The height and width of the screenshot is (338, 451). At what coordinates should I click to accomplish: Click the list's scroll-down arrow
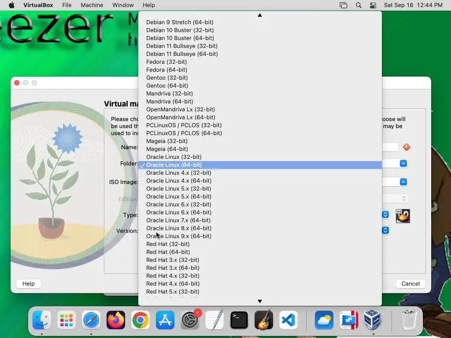pyautogui.click(x=260, y=301)
